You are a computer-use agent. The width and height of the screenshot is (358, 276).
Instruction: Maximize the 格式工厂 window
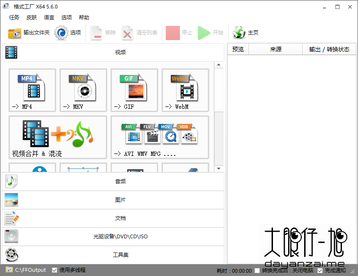[x=337, y=7]
